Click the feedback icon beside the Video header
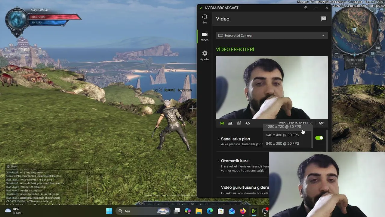Image resolution: width=385 pixels, height=217 pixels. click(324, 19)
